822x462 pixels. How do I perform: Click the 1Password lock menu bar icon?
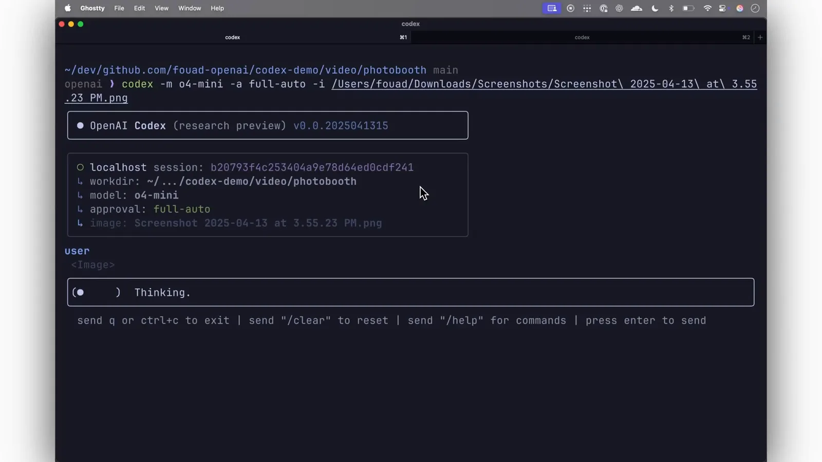click(x=603, y=8)
